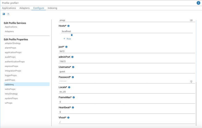Click the info icon next to Password
The image size is (202, 128).
coord(73,77)
